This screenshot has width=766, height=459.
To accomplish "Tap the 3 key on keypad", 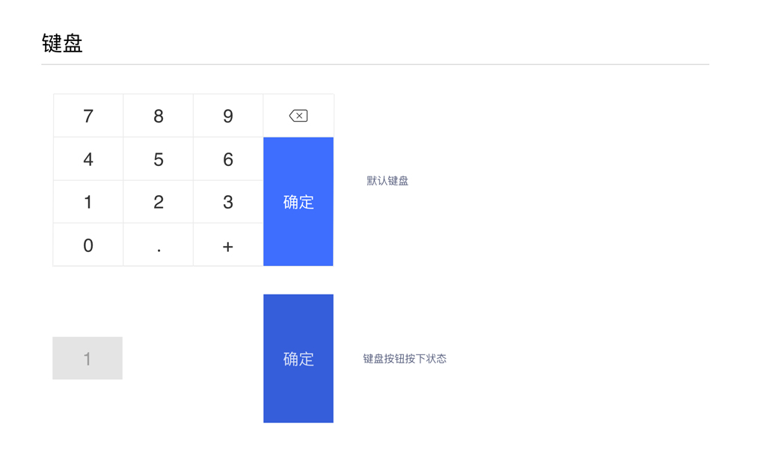I will point(228,202).
